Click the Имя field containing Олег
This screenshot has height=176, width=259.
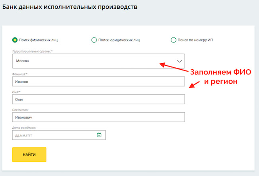[98, 99]
